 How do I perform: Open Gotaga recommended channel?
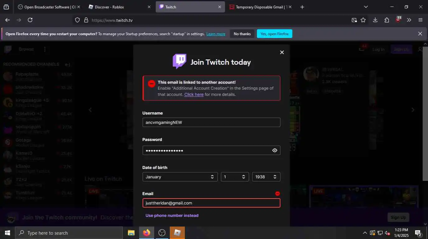click(37, 142)
